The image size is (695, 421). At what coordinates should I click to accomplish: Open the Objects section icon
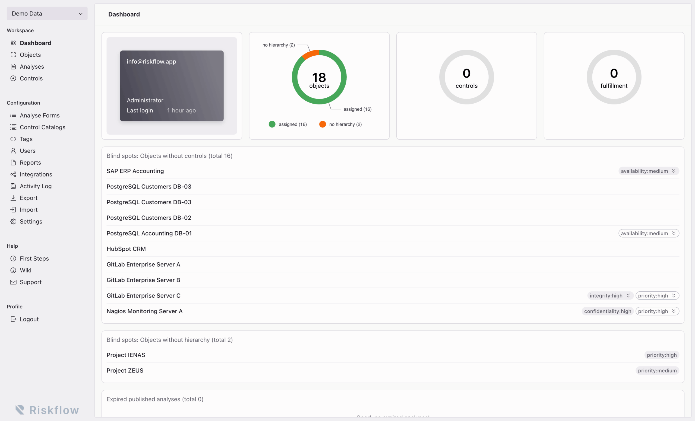pyautogui.click(x=13, y=55)
